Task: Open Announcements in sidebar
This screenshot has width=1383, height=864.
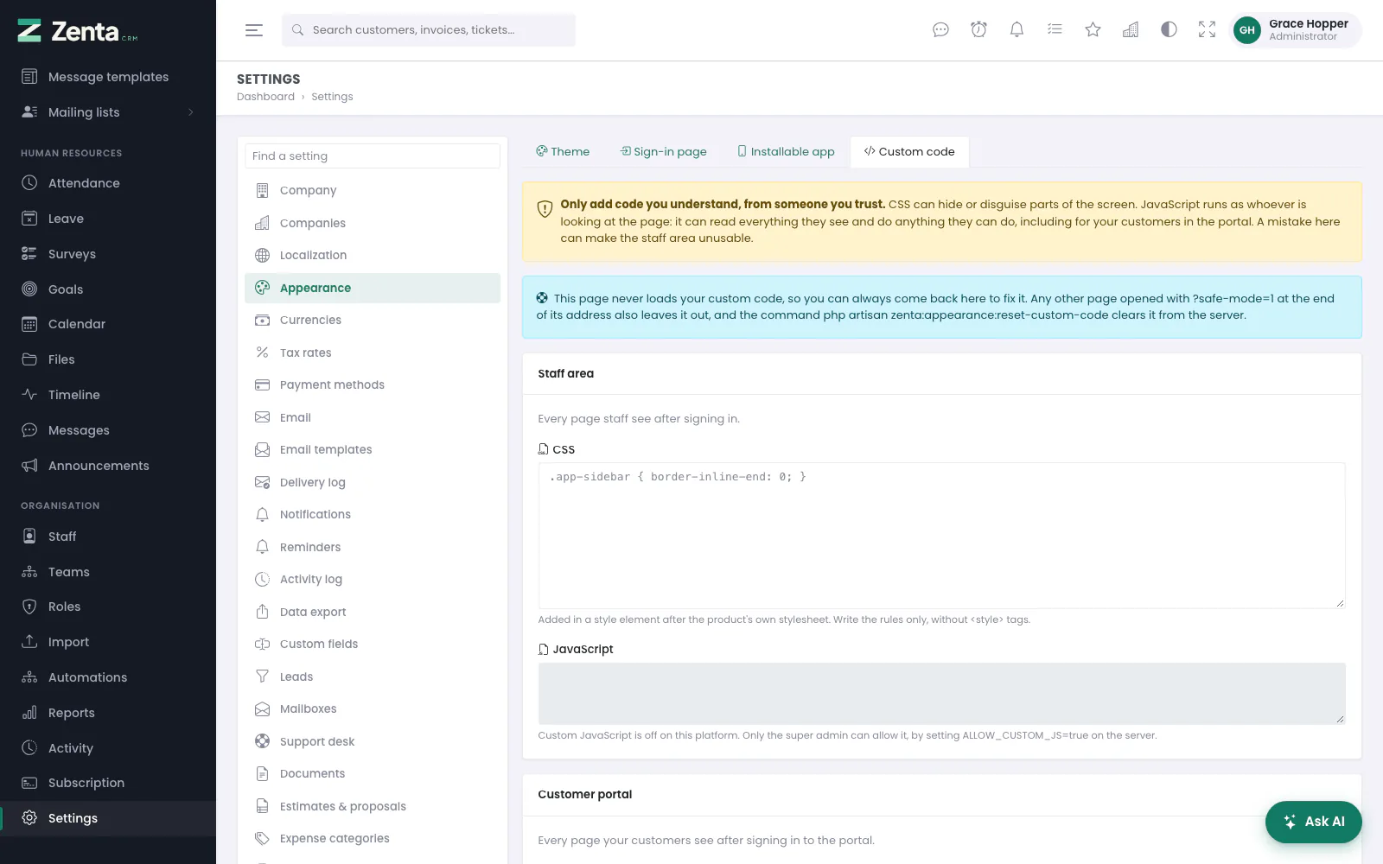Action: click(x=108, y=466)
